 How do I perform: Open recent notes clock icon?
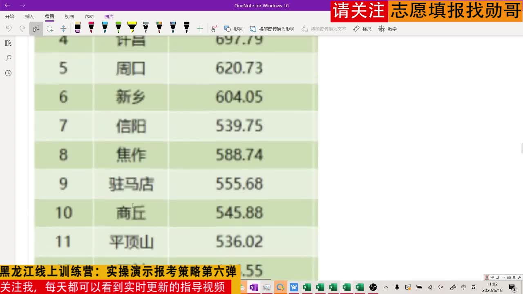tap(8, 73)
